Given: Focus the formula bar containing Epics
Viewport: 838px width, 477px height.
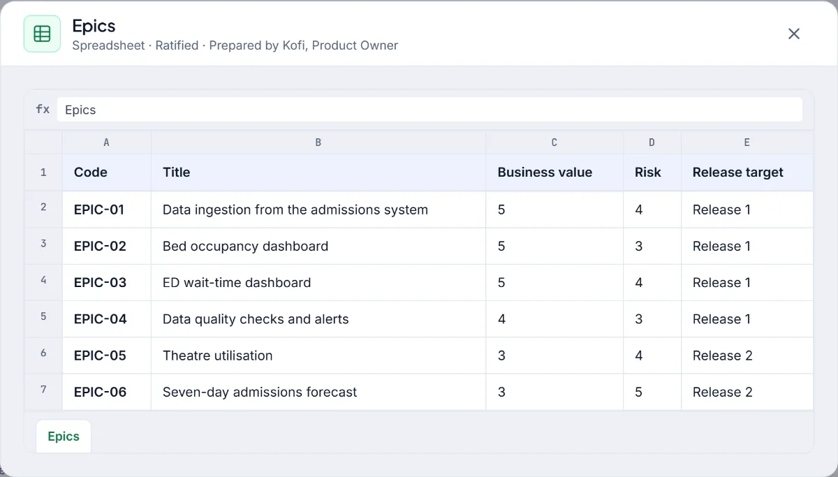Looking at the screenshot, I should click(429, 110).
